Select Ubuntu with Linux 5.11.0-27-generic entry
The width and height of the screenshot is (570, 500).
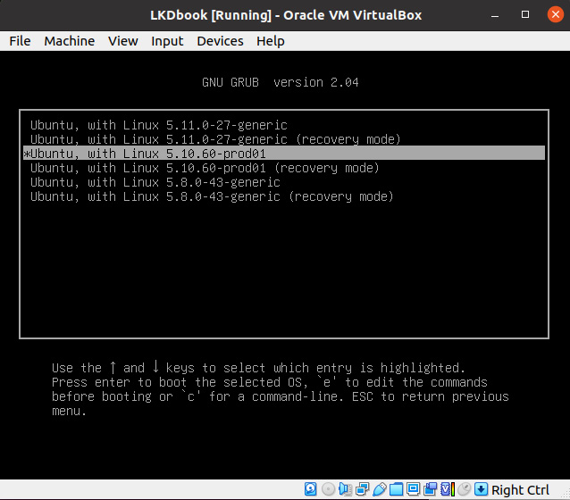point(284,125)
